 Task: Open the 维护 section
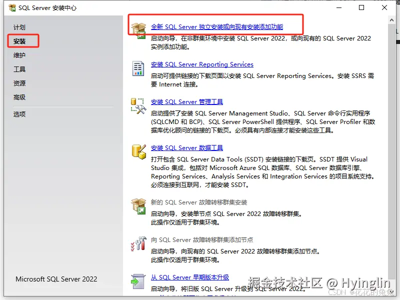(19, 55)
